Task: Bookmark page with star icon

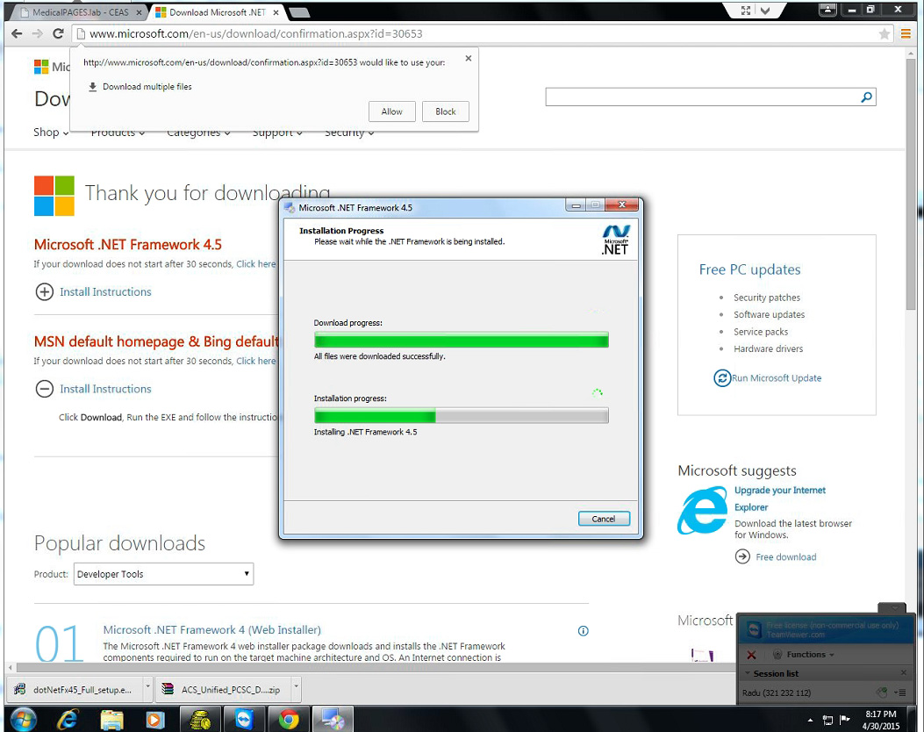Action: point(884,34)
